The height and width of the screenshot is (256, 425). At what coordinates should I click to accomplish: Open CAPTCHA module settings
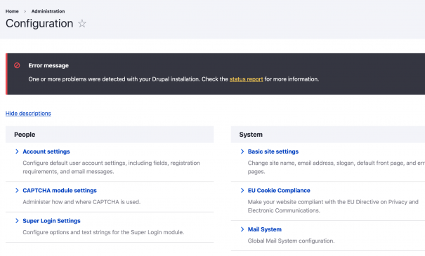(x=60, y=191)
